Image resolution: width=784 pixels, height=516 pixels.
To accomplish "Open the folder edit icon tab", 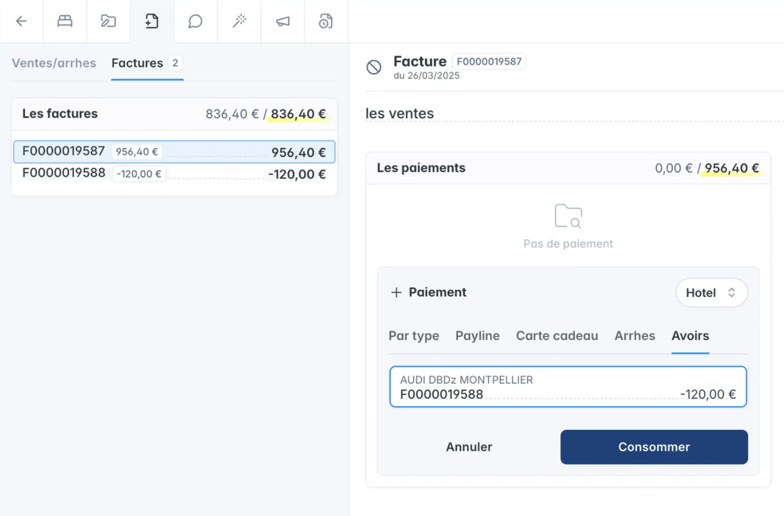I will pyautogui.click(x=108, y=21).
